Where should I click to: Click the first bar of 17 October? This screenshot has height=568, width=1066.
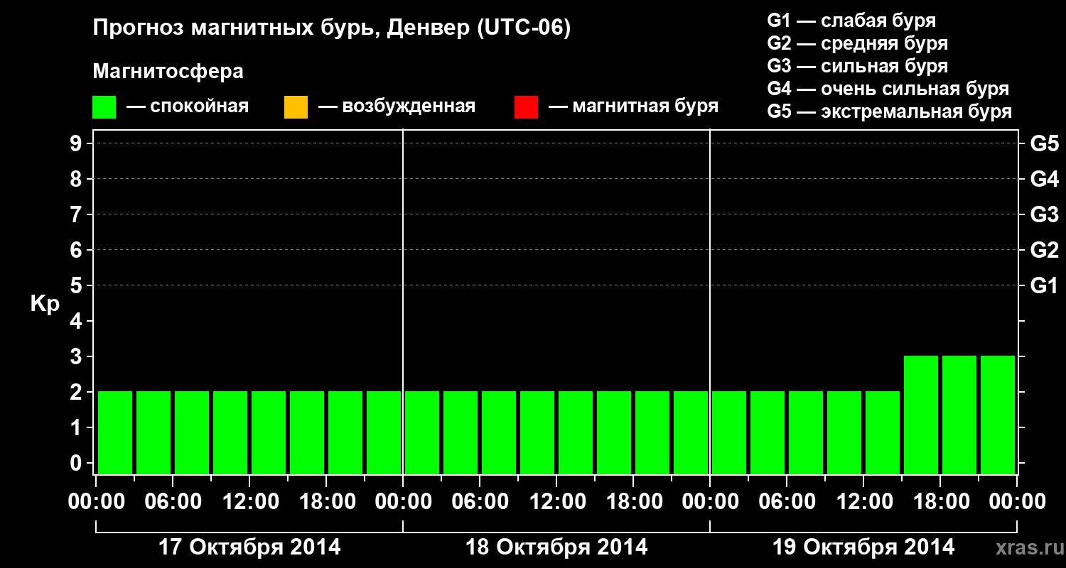click(115, 432)
